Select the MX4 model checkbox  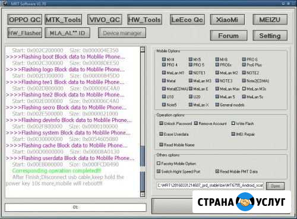coord(164,60)
